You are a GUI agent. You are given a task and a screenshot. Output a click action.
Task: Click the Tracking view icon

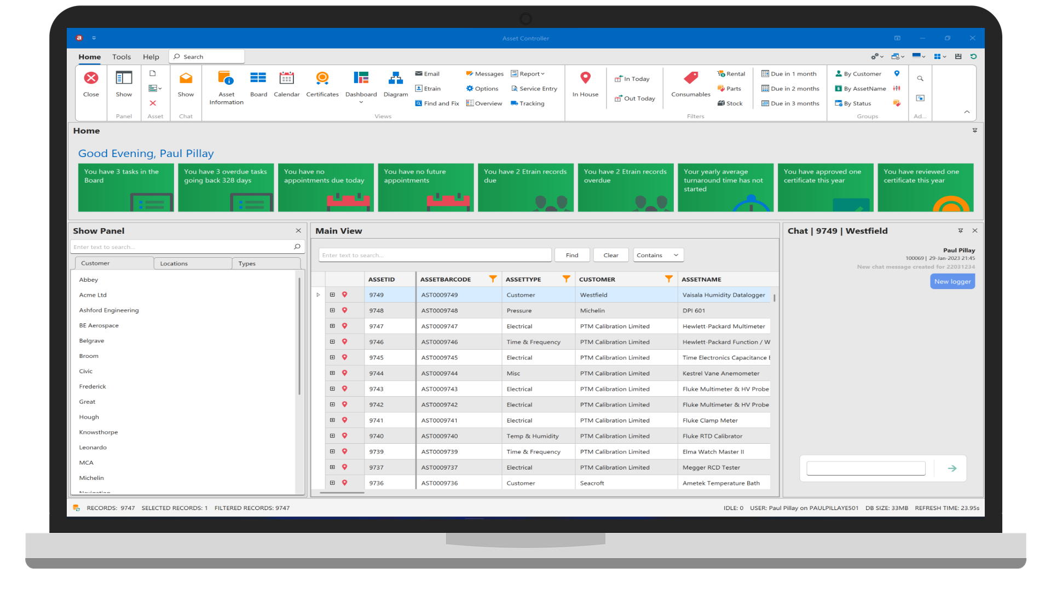[527, 103]
